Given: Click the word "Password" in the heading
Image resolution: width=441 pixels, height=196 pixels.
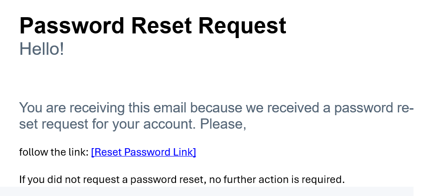Looking at the screenshot, I should pyautogui.click(x=72, y=26).
